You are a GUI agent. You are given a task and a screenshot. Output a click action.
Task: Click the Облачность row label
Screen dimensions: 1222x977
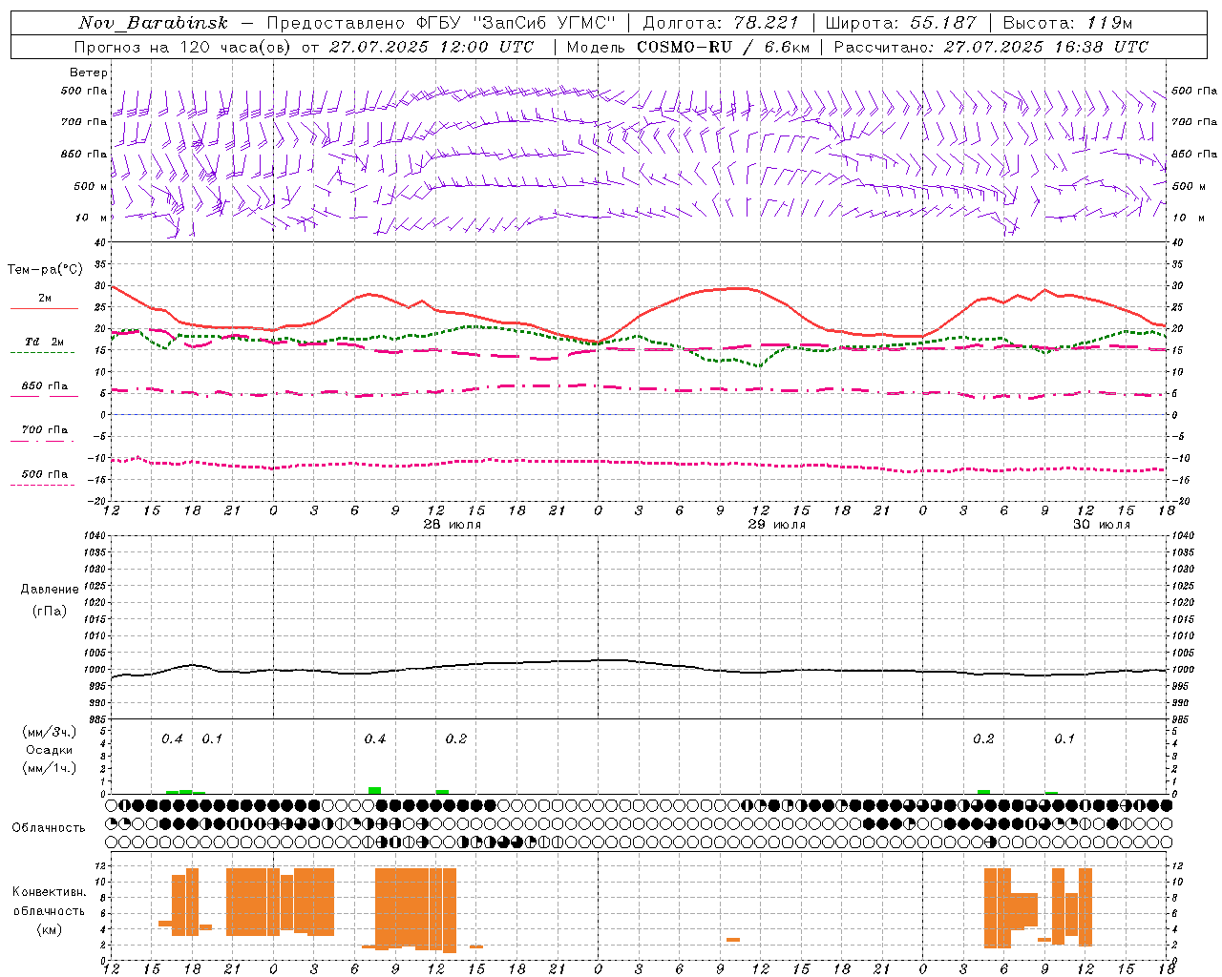pos(49,827)
